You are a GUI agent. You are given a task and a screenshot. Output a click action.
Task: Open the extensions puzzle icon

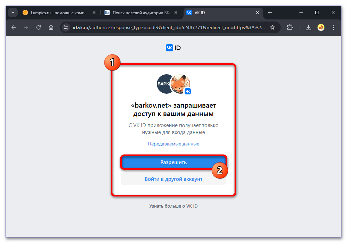click(290, 27)
